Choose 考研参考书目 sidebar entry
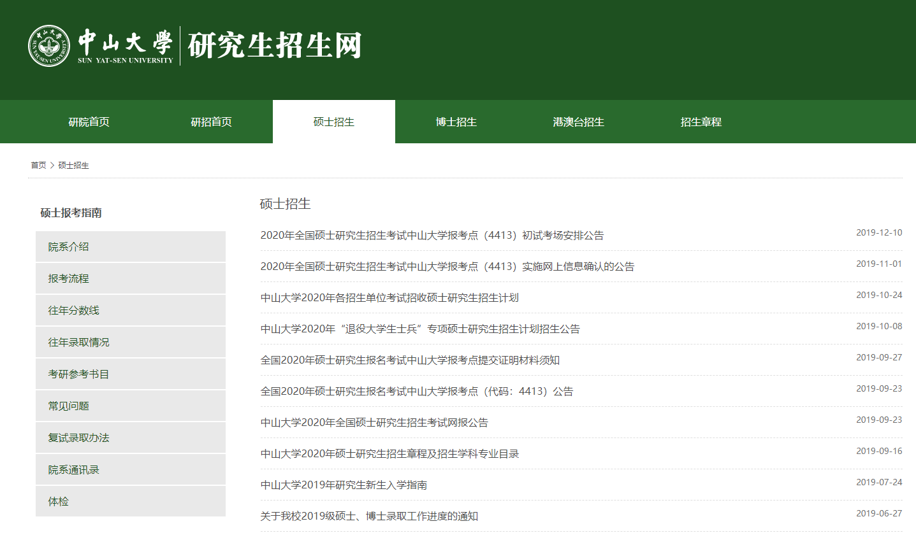 (131, 374)
